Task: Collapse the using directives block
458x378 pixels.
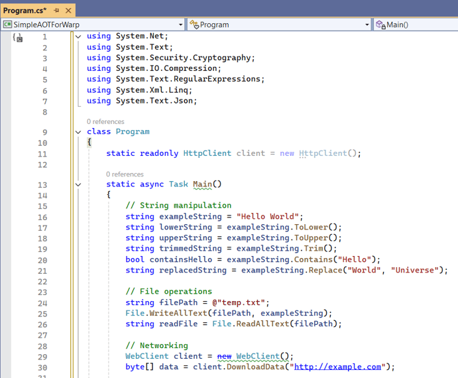Action: pyautogui.click(x=78, y=36)
